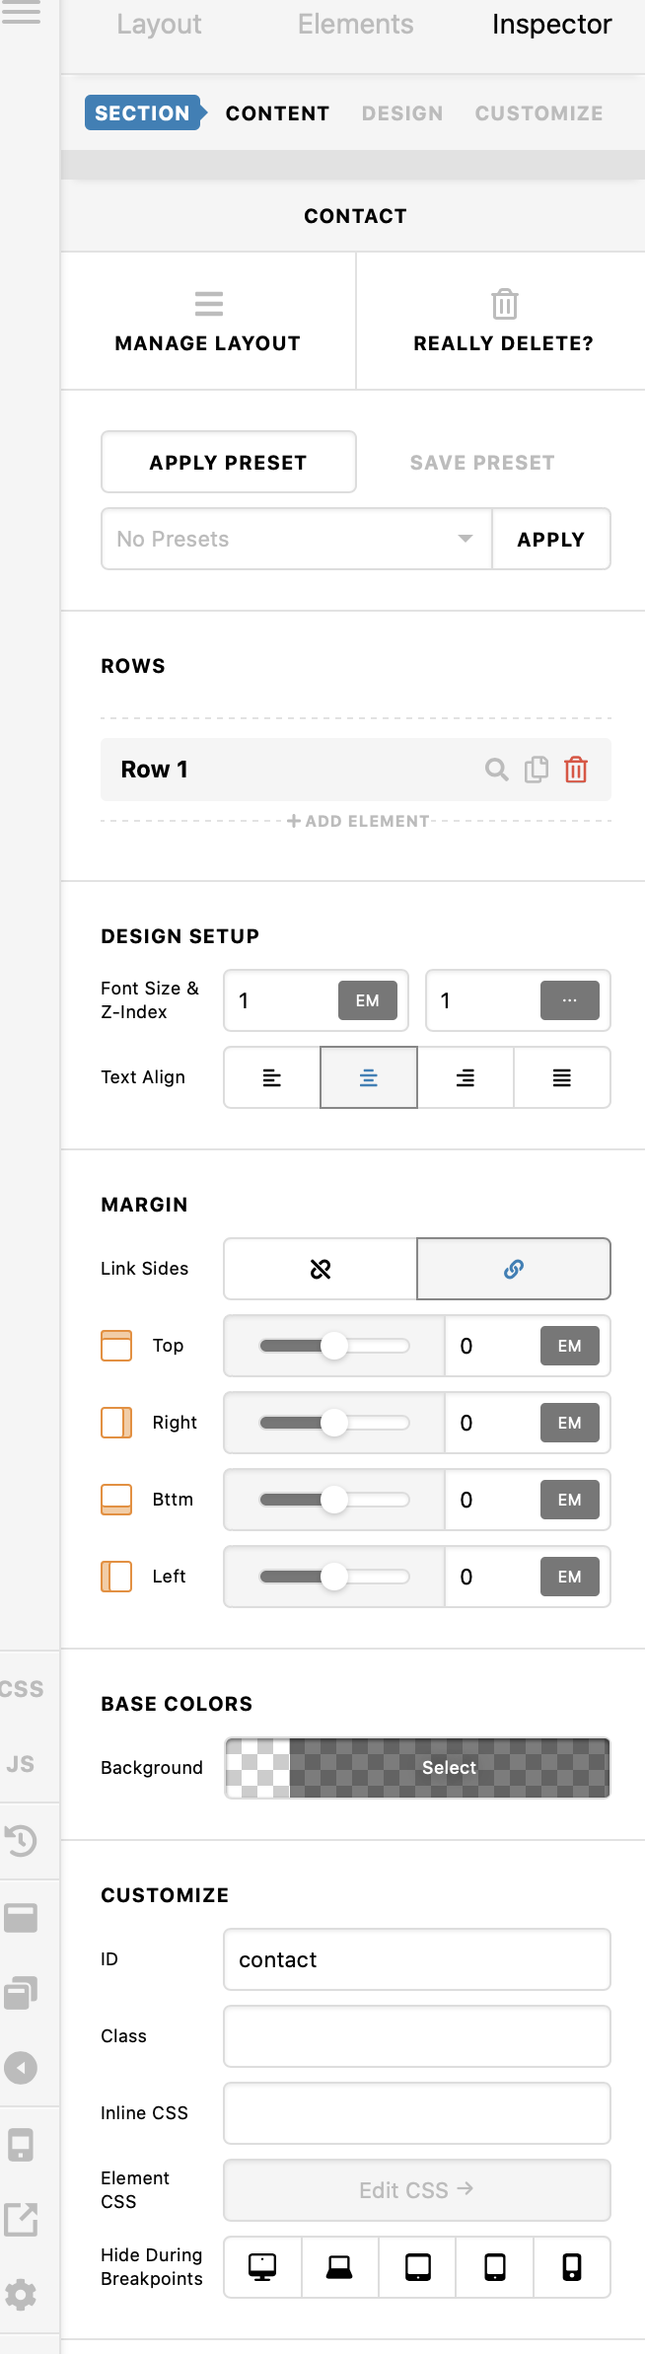Enable linked margin sides
645x2354 pixels.
(514, 1269)
